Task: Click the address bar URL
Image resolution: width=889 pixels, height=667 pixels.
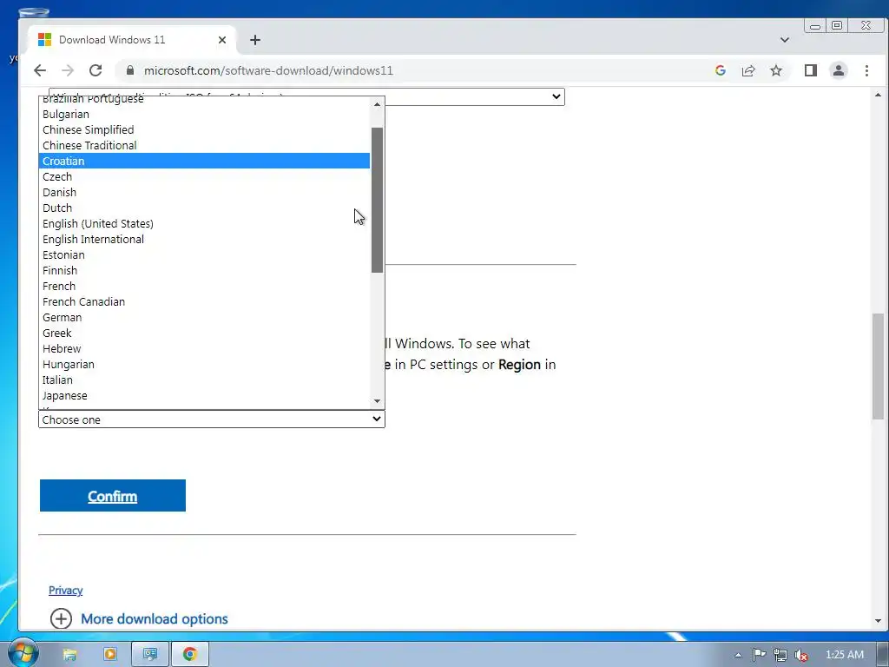Action: [x=268, y=70]
